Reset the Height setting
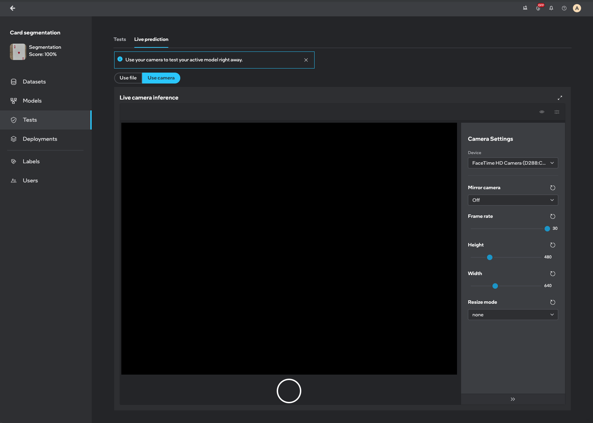Viewport: 593px width, 423px height. [553, 245]
